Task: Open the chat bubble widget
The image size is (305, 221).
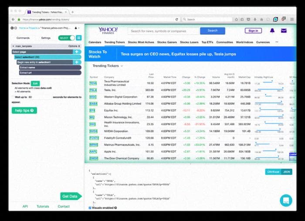Action: [x=286, y=200]
